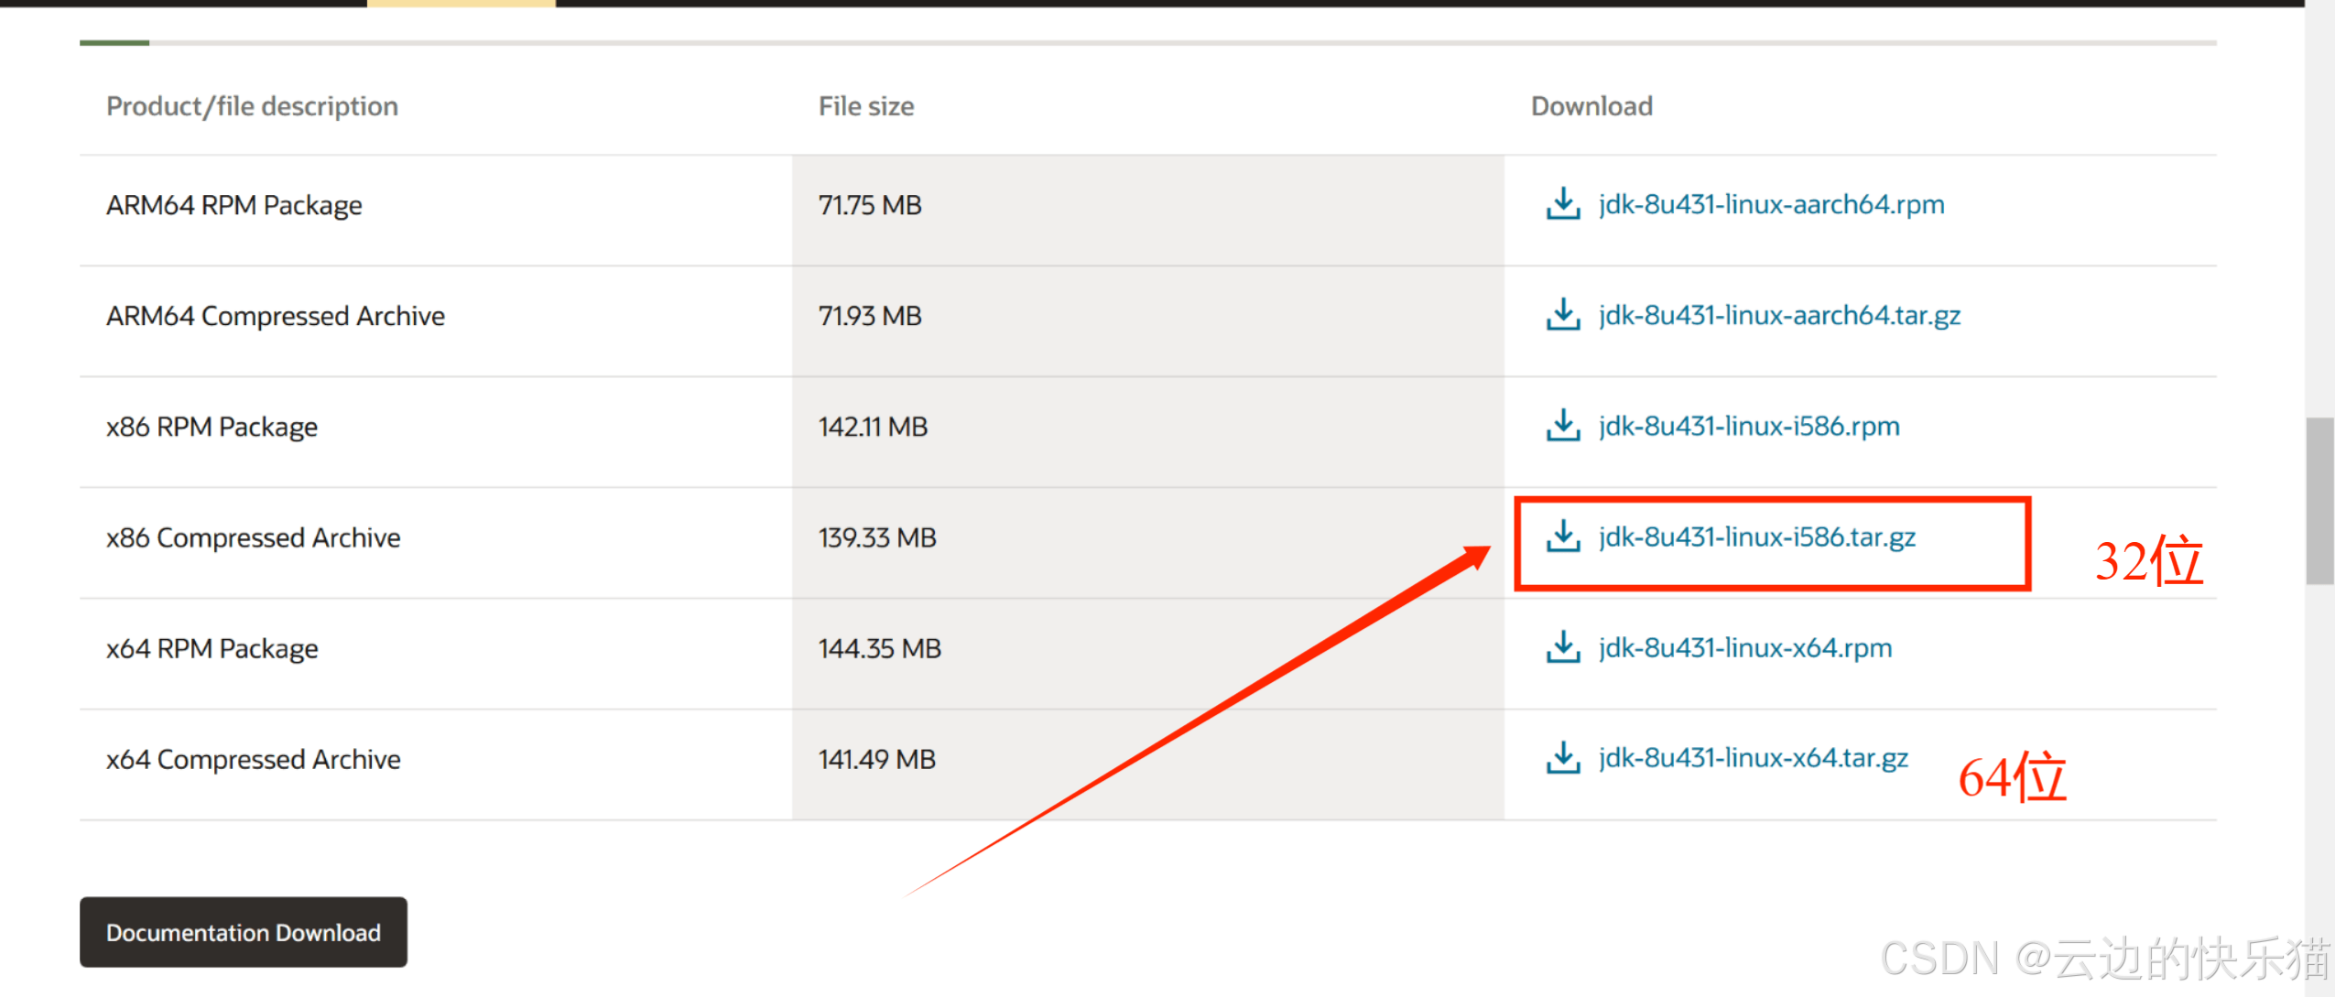Select the x86 Compressed Archive description
2335x997 pixels.
point(254,537)
